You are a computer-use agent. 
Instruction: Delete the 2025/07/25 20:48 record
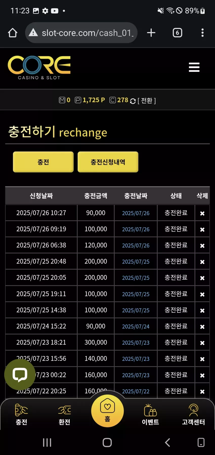[x=202, y=262]
